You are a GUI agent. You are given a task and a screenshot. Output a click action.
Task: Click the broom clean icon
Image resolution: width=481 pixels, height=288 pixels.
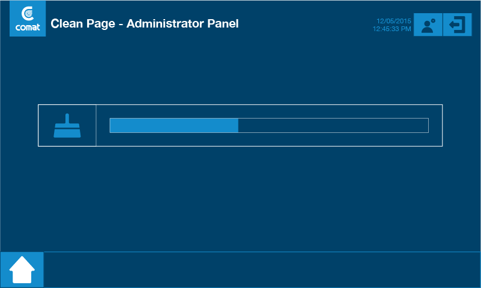[x=67, y=126]
